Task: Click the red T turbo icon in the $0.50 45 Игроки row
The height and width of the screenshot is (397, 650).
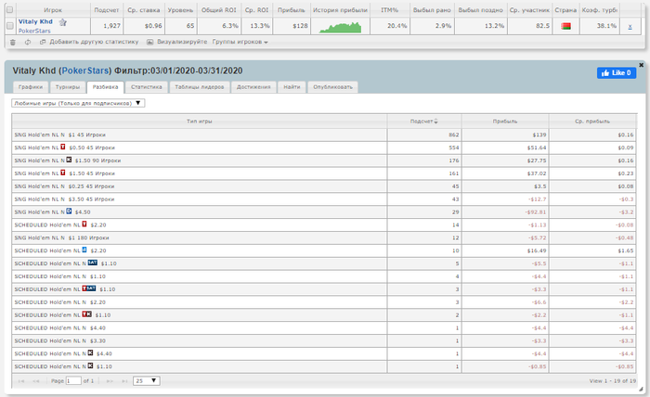Action: (63, 147)
